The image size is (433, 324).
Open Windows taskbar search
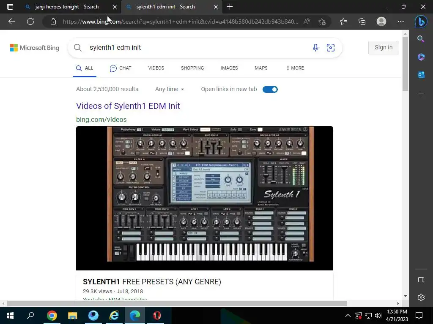pos(30,316)
